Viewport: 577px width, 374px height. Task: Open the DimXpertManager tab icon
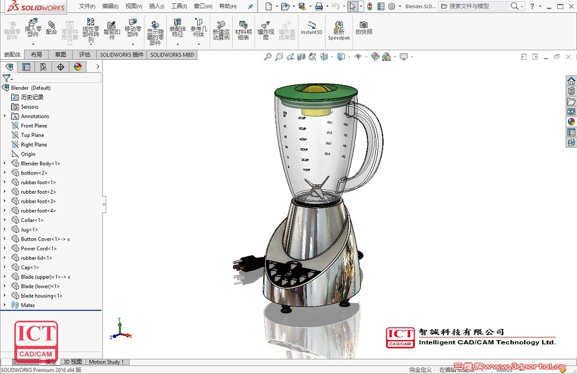[61, 67]
